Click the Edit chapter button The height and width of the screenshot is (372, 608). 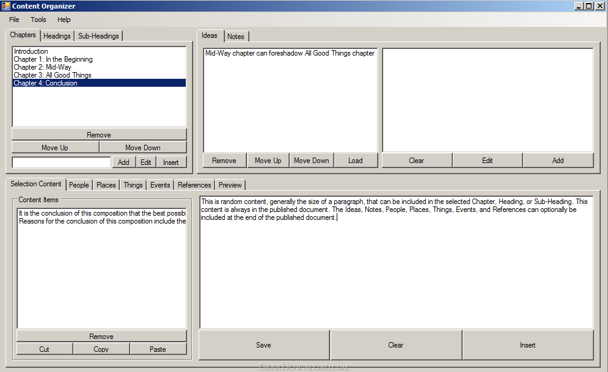(146, 162)
